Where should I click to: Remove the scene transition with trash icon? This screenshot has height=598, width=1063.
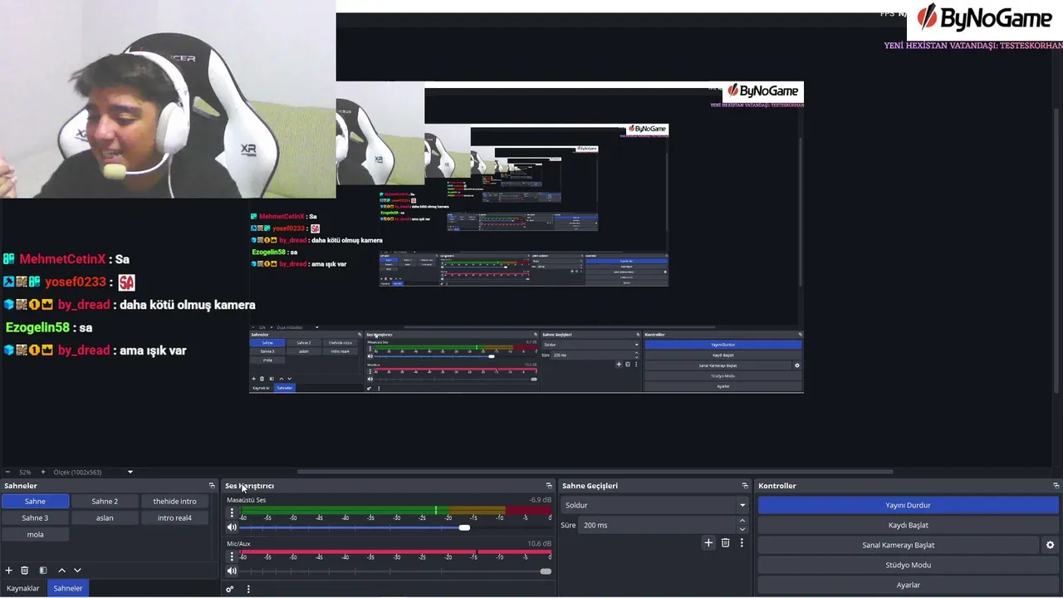(x=725, y=543)
